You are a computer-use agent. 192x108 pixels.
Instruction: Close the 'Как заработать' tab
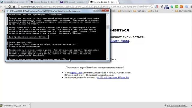[x=27, y=2]
